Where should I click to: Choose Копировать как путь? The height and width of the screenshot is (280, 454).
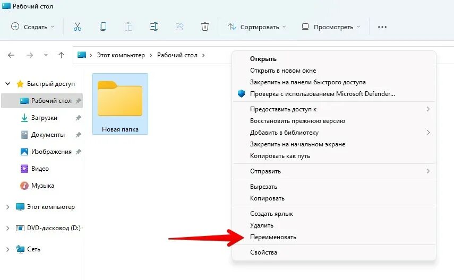click(334, 156)
